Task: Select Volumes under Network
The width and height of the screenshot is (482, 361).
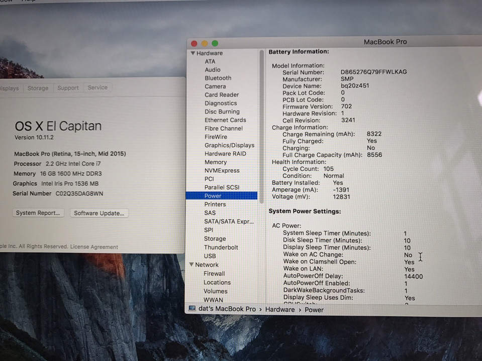Action: point(215,291)
